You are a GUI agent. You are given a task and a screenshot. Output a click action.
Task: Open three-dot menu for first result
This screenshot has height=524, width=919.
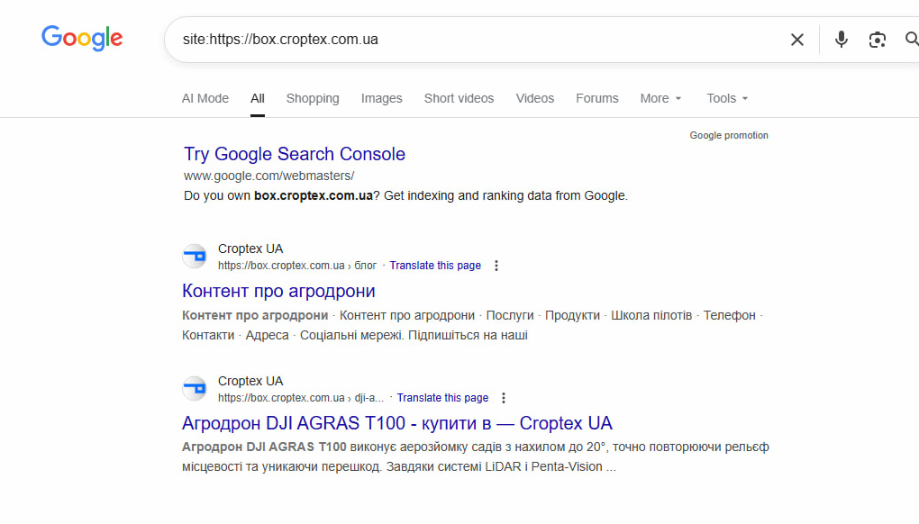[x=496, y=266]
